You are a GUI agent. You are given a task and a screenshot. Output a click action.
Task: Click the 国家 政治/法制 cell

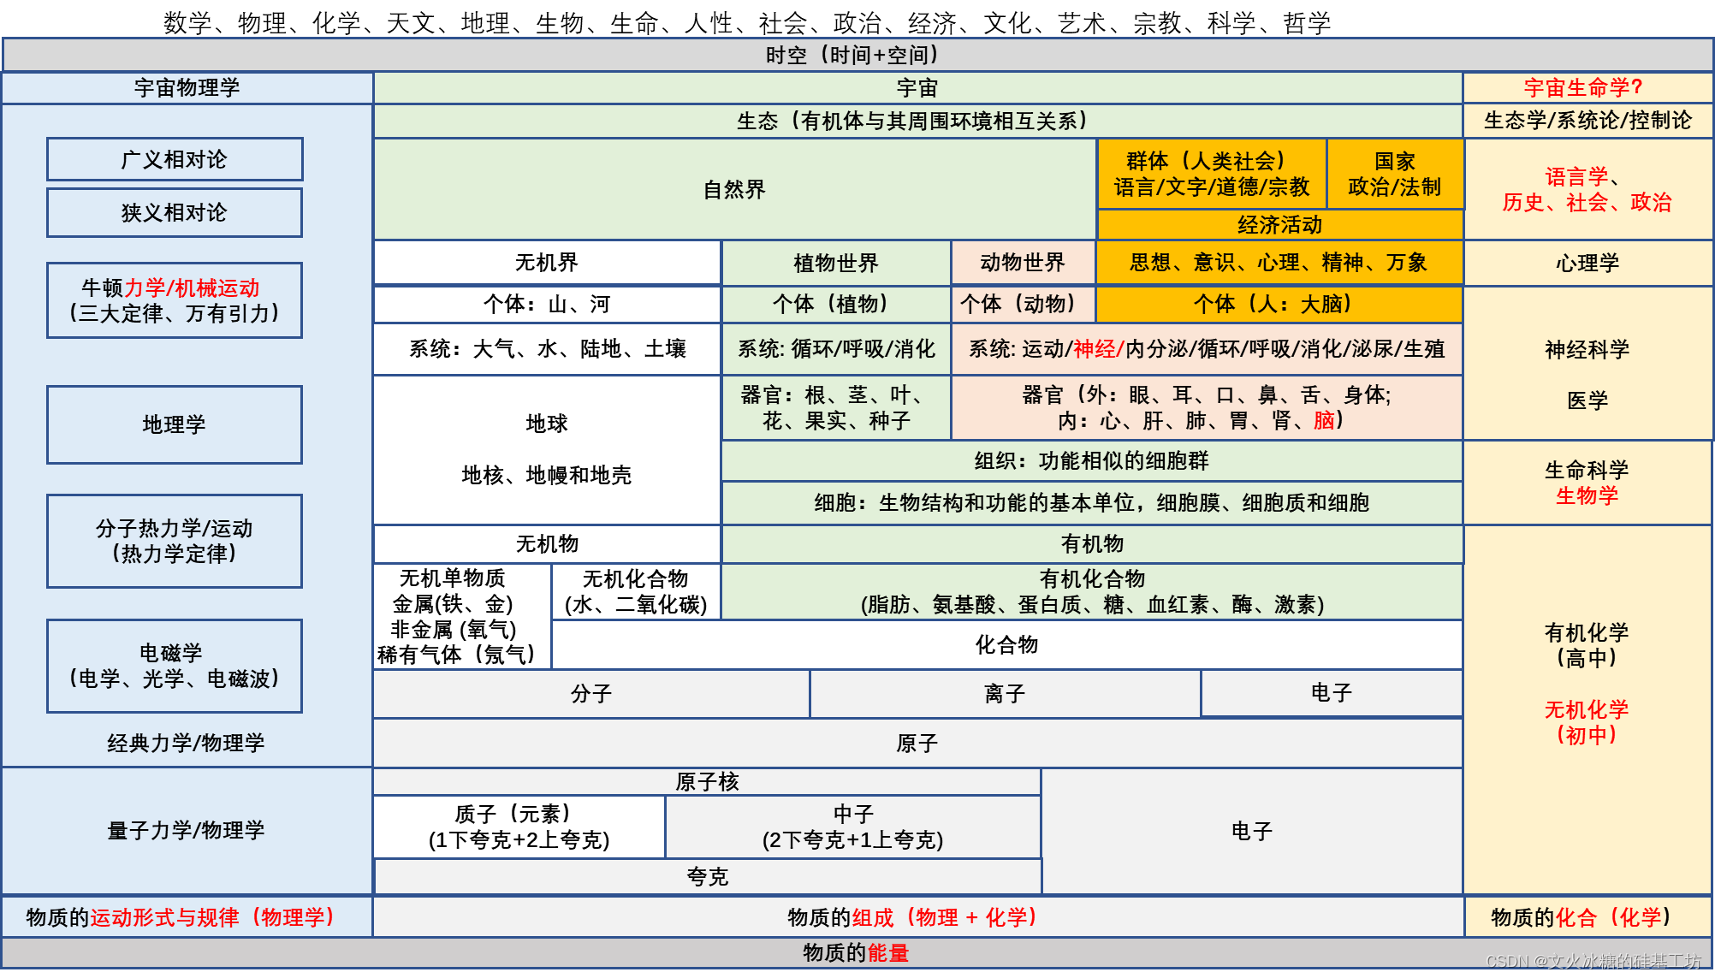[1395, 174]
